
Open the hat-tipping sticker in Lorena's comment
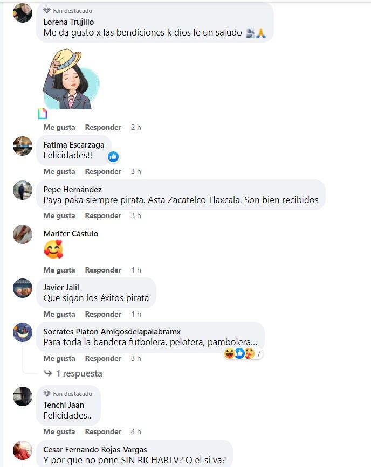coord(71,79)
